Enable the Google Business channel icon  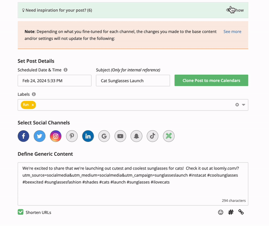click(104, 136)
